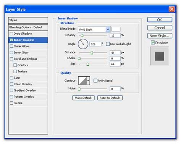This screenshot has height=144, width=181.
Task: Select the Satin style label
Action: pos(17,78)
